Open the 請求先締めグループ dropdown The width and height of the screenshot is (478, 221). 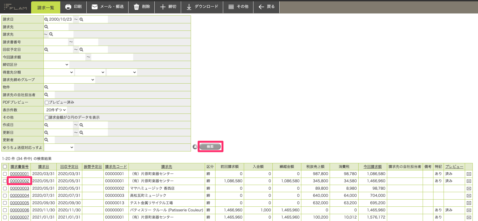coord(70,80)
